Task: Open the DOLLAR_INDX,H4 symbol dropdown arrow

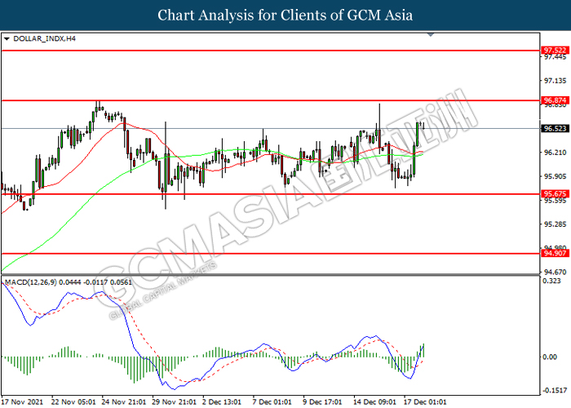Action: click(x=7, y=38)
